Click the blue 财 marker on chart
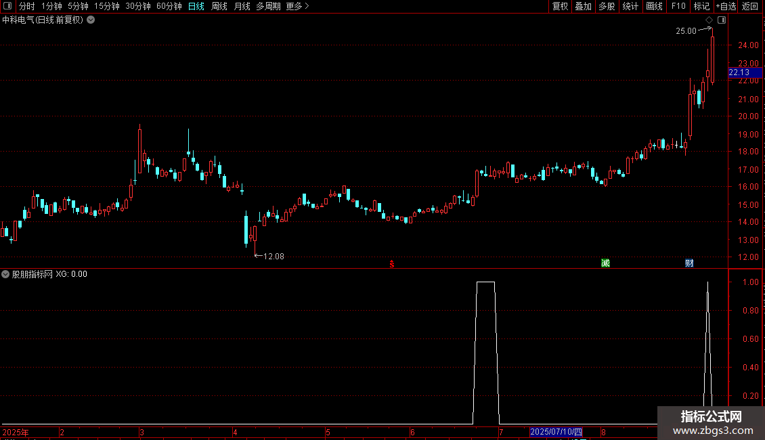Image resolution: width=765 pixels, height=440 pixels. [689, 263]
